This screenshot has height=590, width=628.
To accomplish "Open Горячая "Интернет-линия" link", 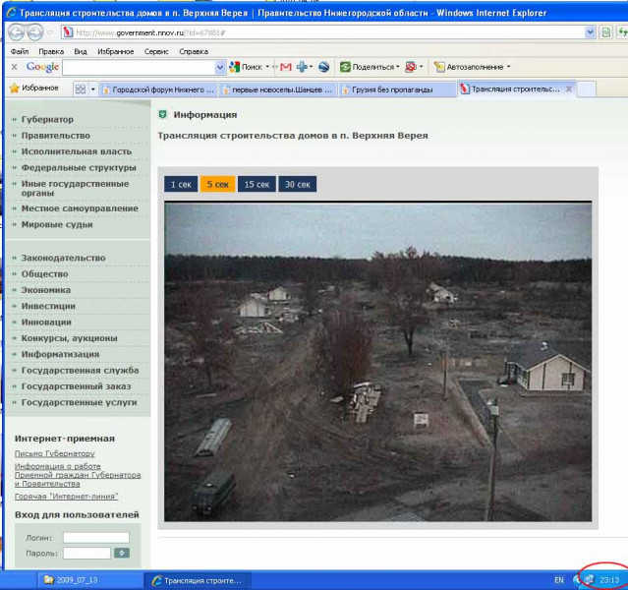I will tap(66, 497).
